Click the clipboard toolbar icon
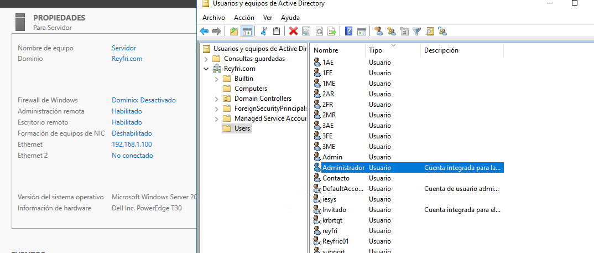 [x=277, y=32]
